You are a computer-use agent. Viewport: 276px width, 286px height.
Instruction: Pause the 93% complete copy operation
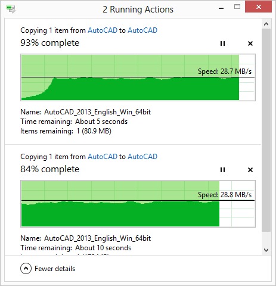tap(222, 43)
